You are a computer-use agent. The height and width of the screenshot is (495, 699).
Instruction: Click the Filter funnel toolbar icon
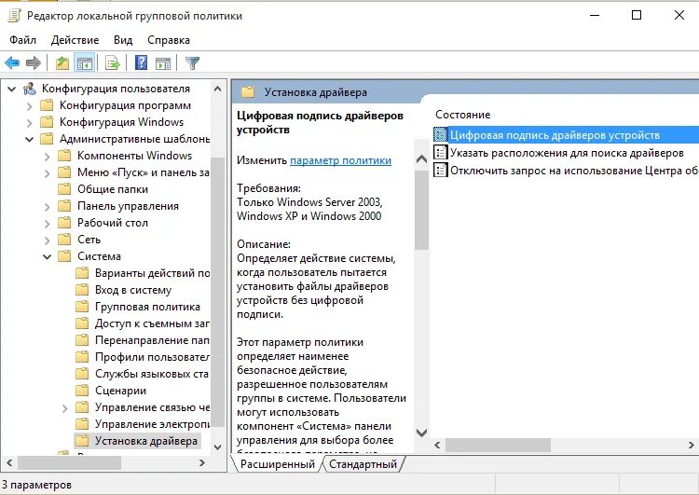point(193,62)
